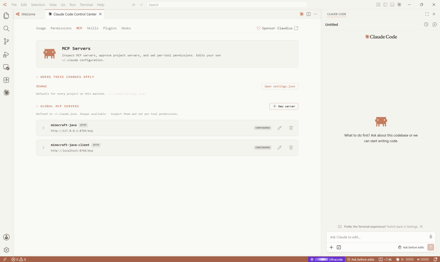Image resolution: width=440 pixels, height=262 pixels.
Task: Delete the minecraft-java-client server with trash icon
Action: (x=291, y=148)
